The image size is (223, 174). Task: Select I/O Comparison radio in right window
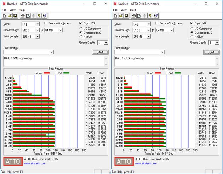[x=192, y=28]
